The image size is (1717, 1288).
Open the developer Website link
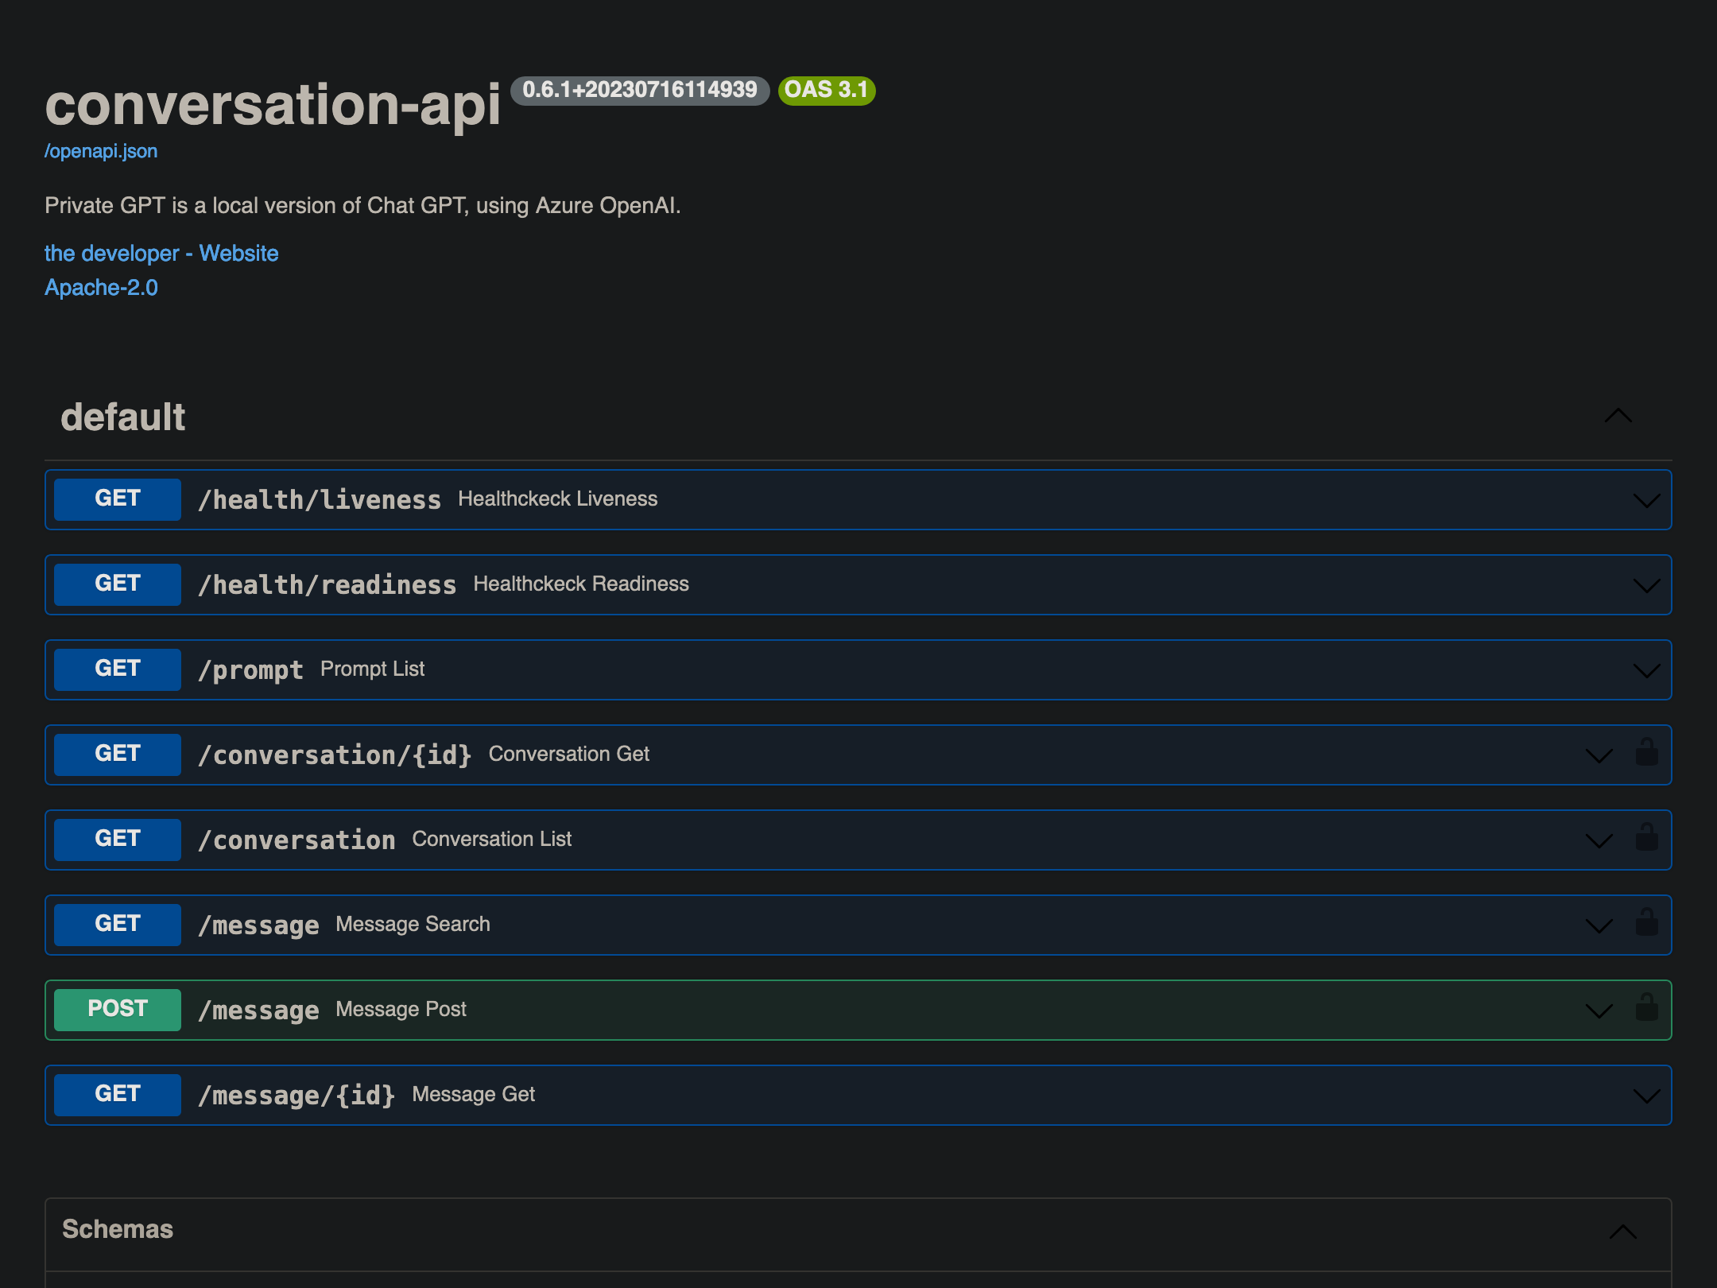click(161, 254)
